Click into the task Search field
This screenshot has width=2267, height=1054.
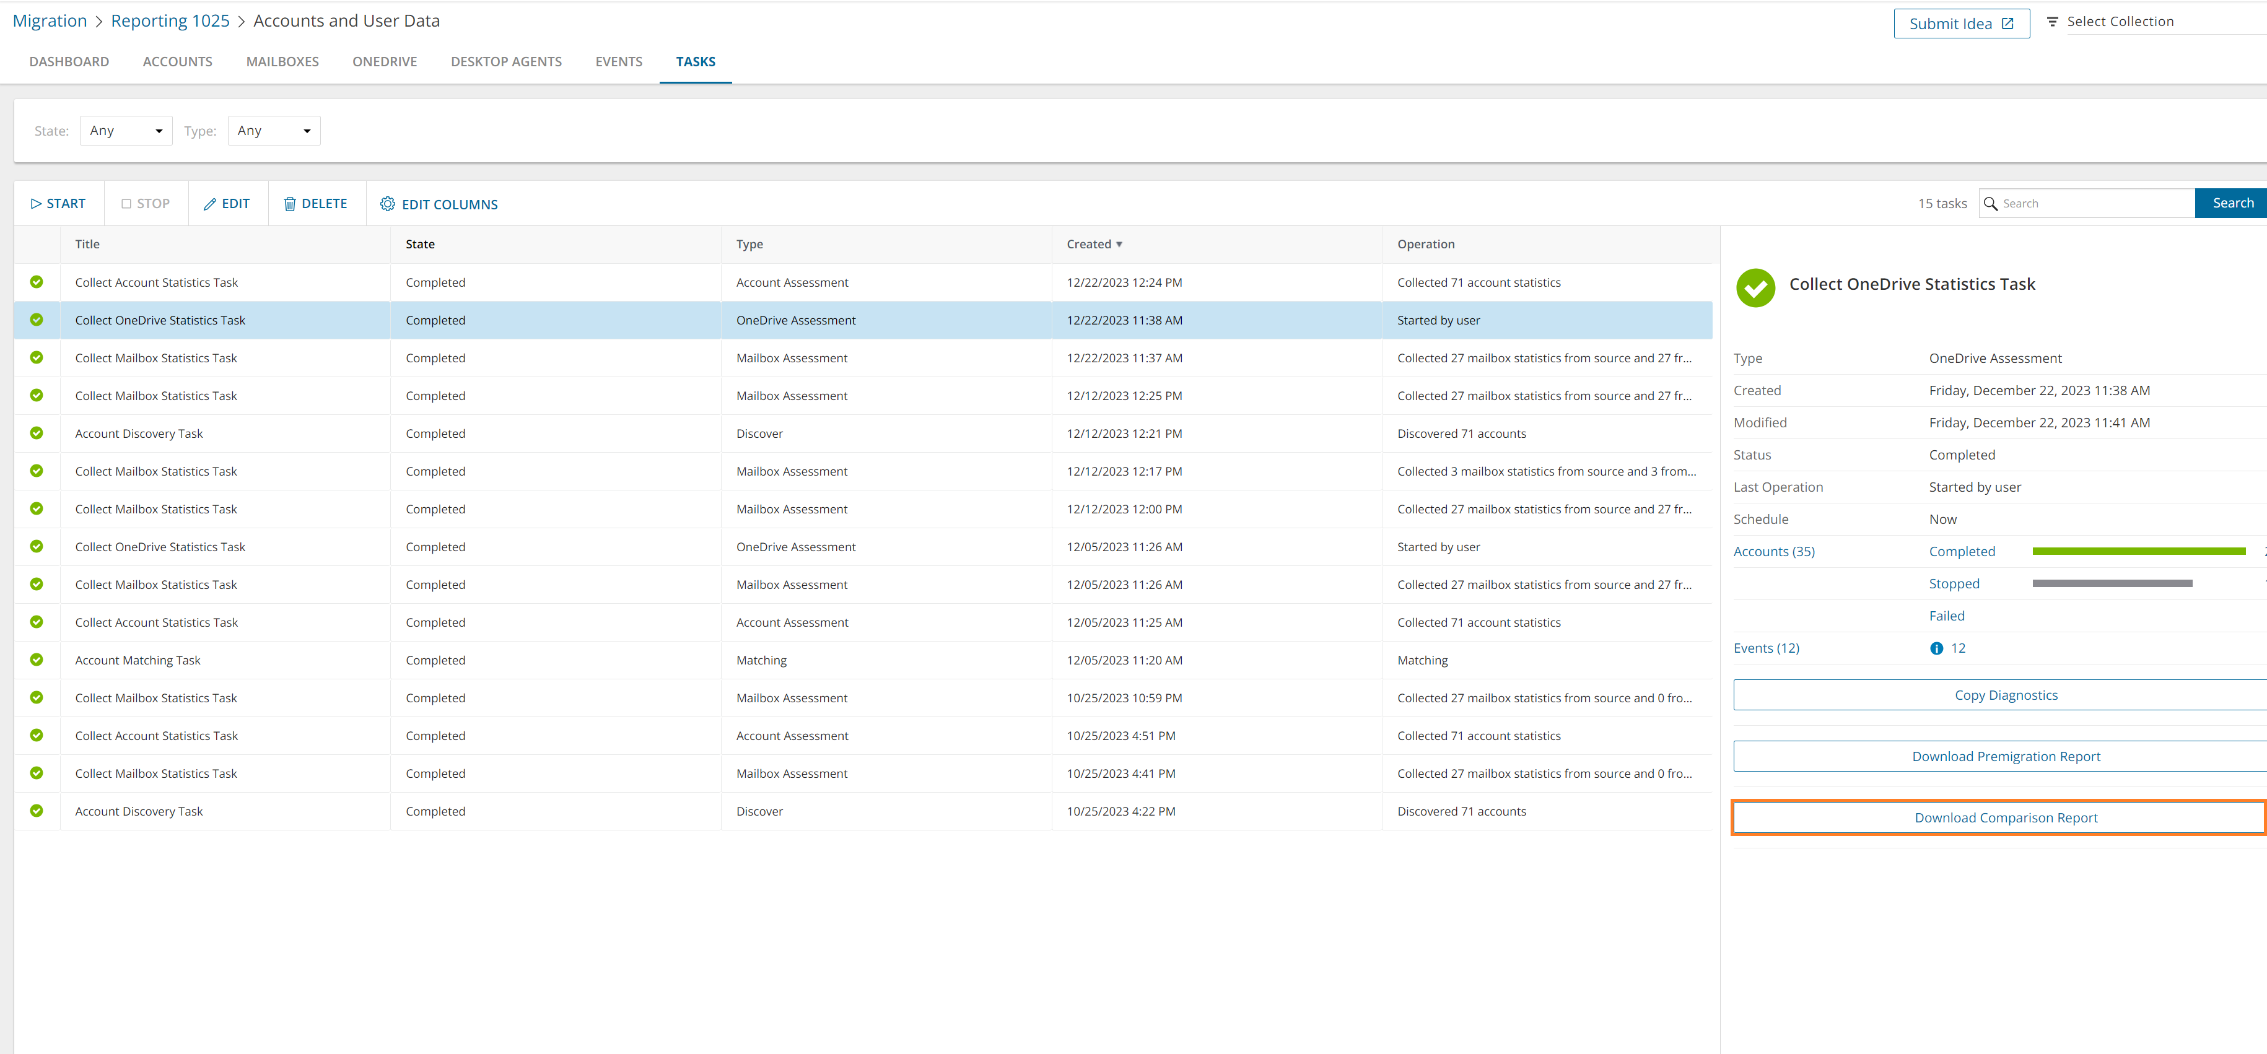pos(2095,203)
